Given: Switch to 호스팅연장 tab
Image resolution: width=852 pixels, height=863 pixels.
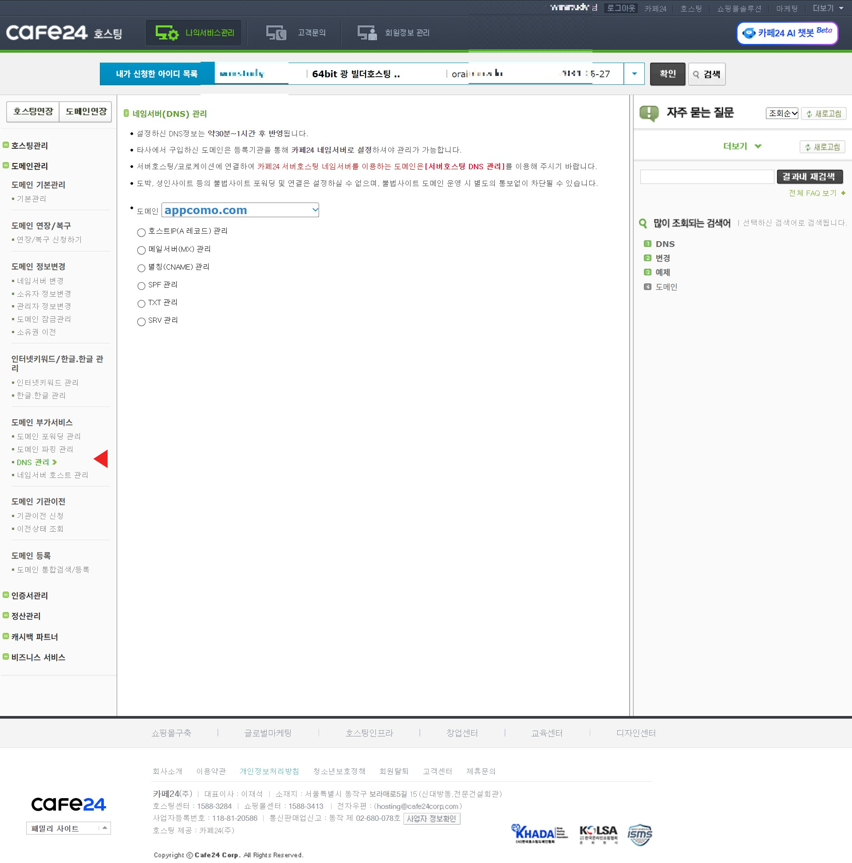Looking at the screenshot, I should [x=33, y=111].
